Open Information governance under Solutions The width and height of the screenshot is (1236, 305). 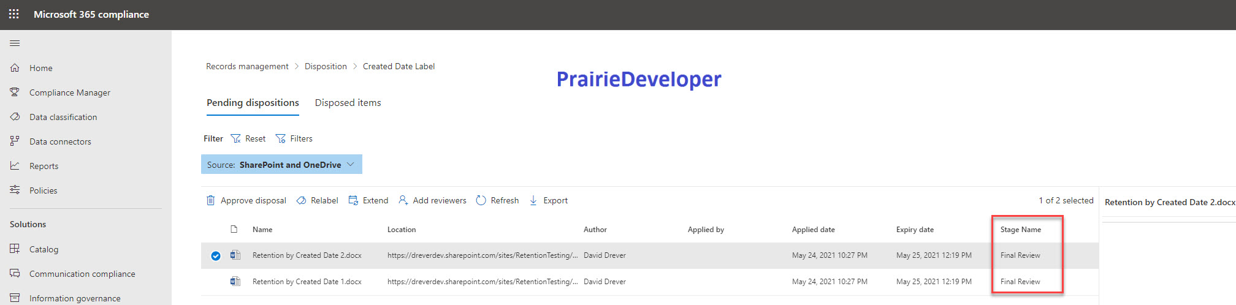75,298
